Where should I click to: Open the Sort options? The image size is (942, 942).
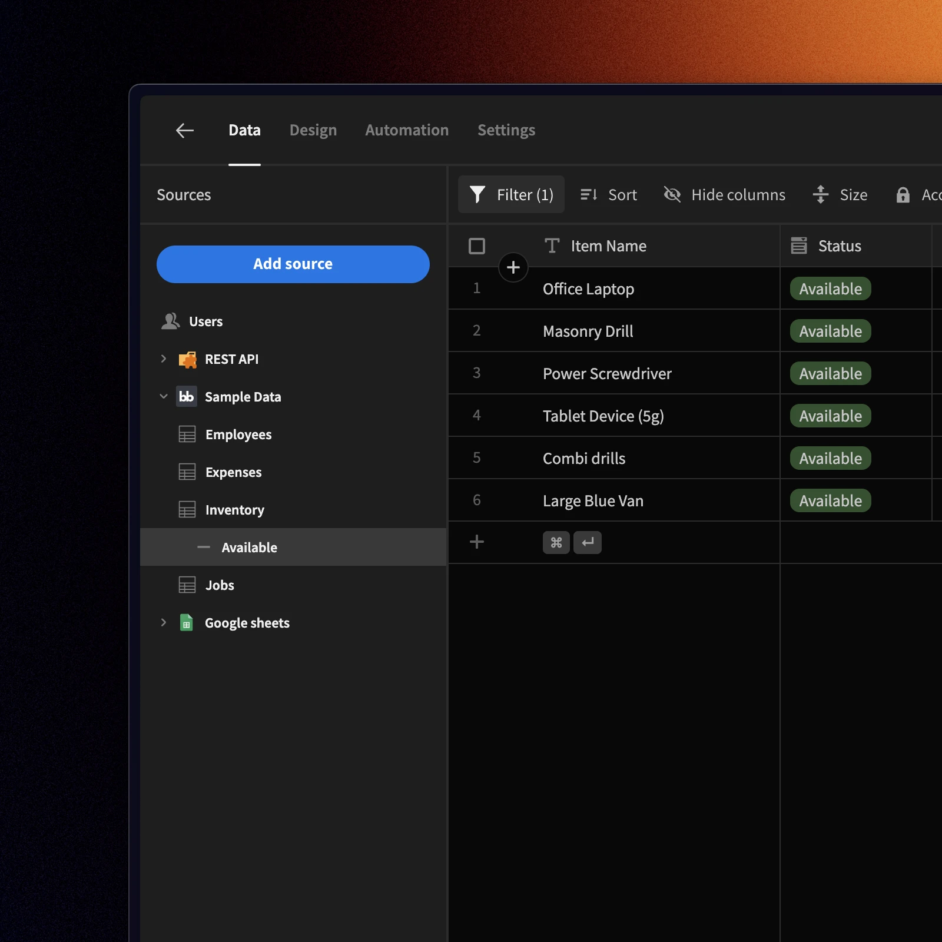[x=608, y=194]
